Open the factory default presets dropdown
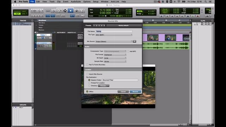The width and height of the screenshot is (226, 127). [124, 25]
